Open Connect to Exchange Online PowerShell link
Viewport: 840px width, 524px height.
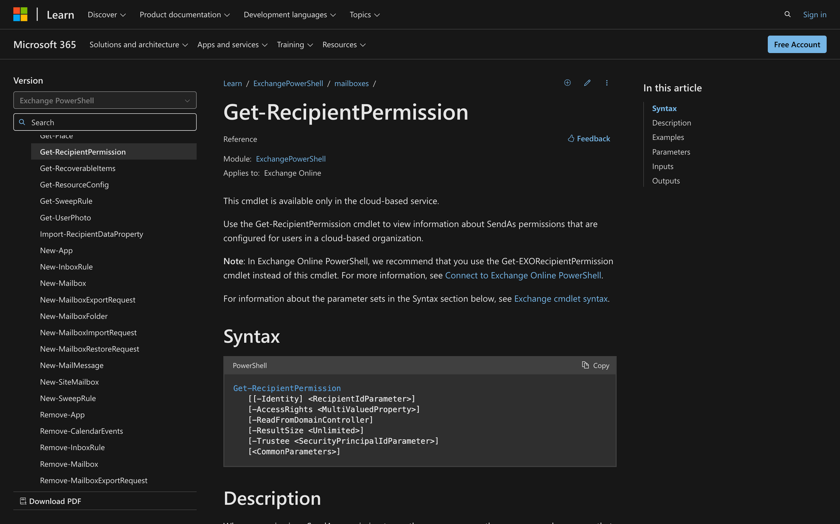click(x=523, y=275)
